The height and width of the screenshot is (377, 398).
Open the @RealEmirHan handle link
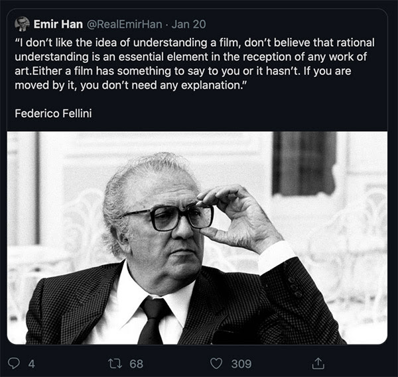[x=125, y=25]
